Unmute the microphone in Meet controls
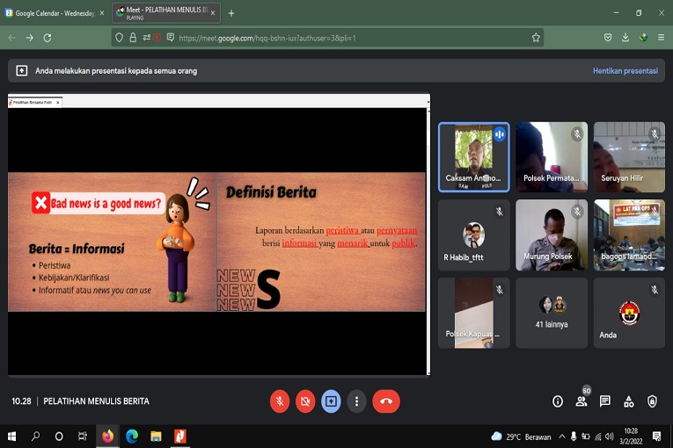The height and width of the screenshot is (448, 673). click(280, 401)
